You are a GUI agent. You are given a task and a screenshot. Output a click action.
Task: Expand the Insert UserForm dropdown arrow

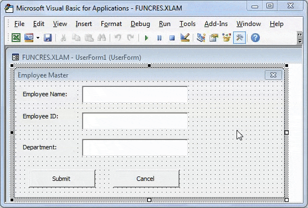click(38, 38)
